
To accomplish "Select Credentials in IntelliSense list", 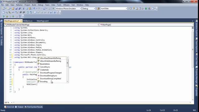I will [44, 70].
